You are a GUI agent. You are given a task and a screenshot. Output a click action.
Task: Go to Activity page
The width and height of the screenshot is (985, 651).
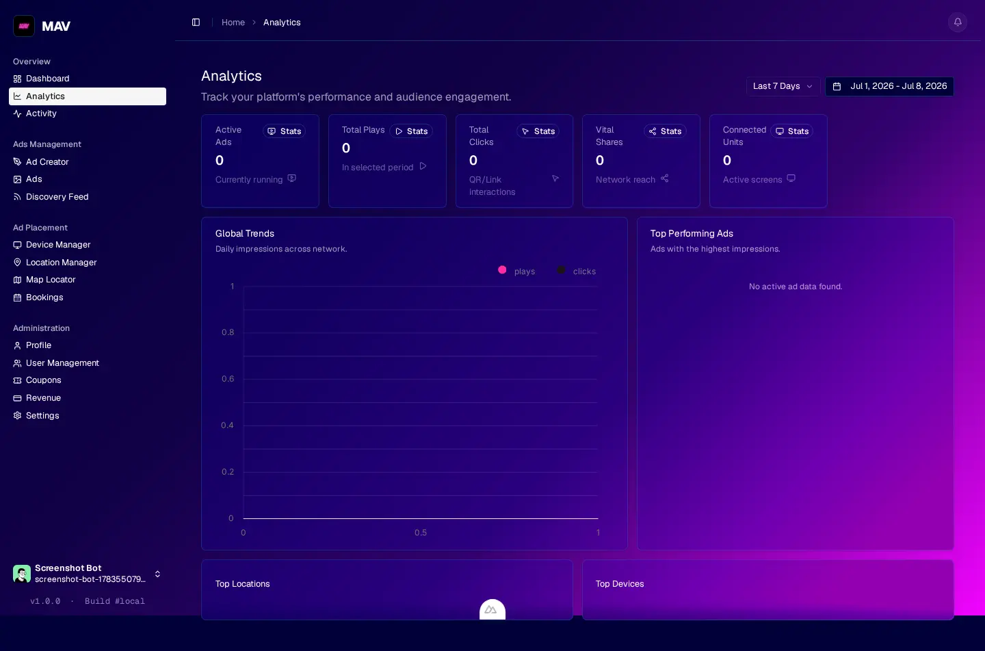tap(88, 114)
